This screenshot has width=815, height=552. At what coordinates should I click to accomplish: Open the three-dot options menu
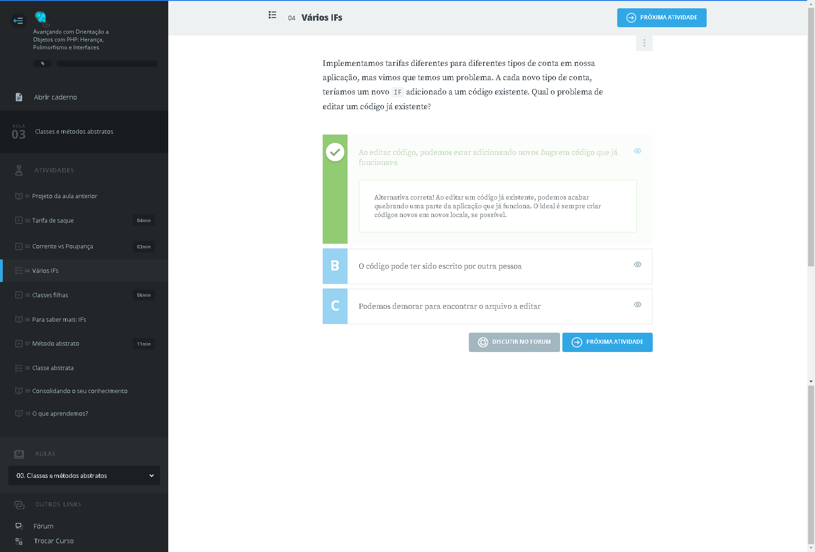644,43
